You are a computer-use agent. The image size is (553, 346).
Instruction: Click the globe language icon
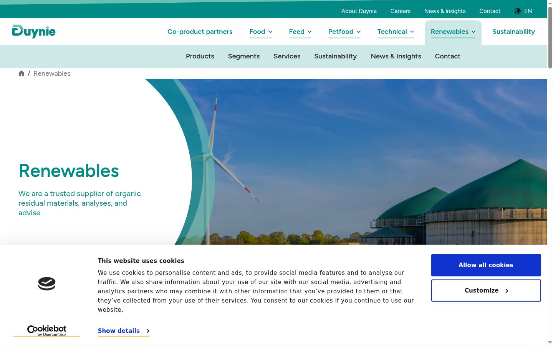[x=518, y=11]
